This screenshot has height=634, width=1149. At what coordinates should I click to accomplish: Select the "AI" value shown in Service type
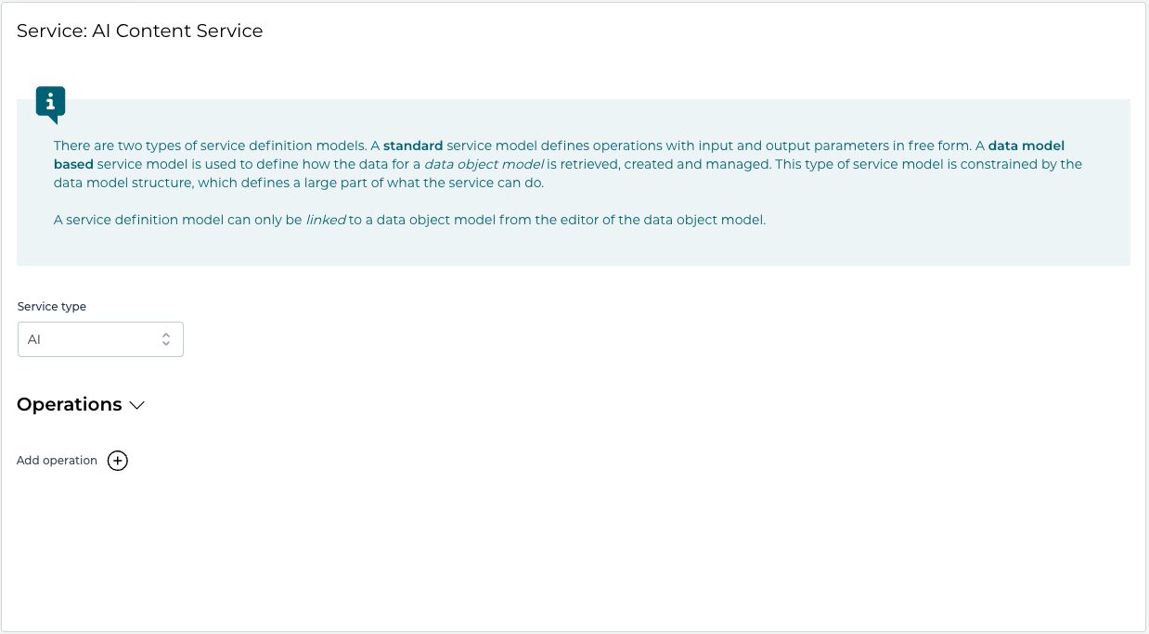34,339
